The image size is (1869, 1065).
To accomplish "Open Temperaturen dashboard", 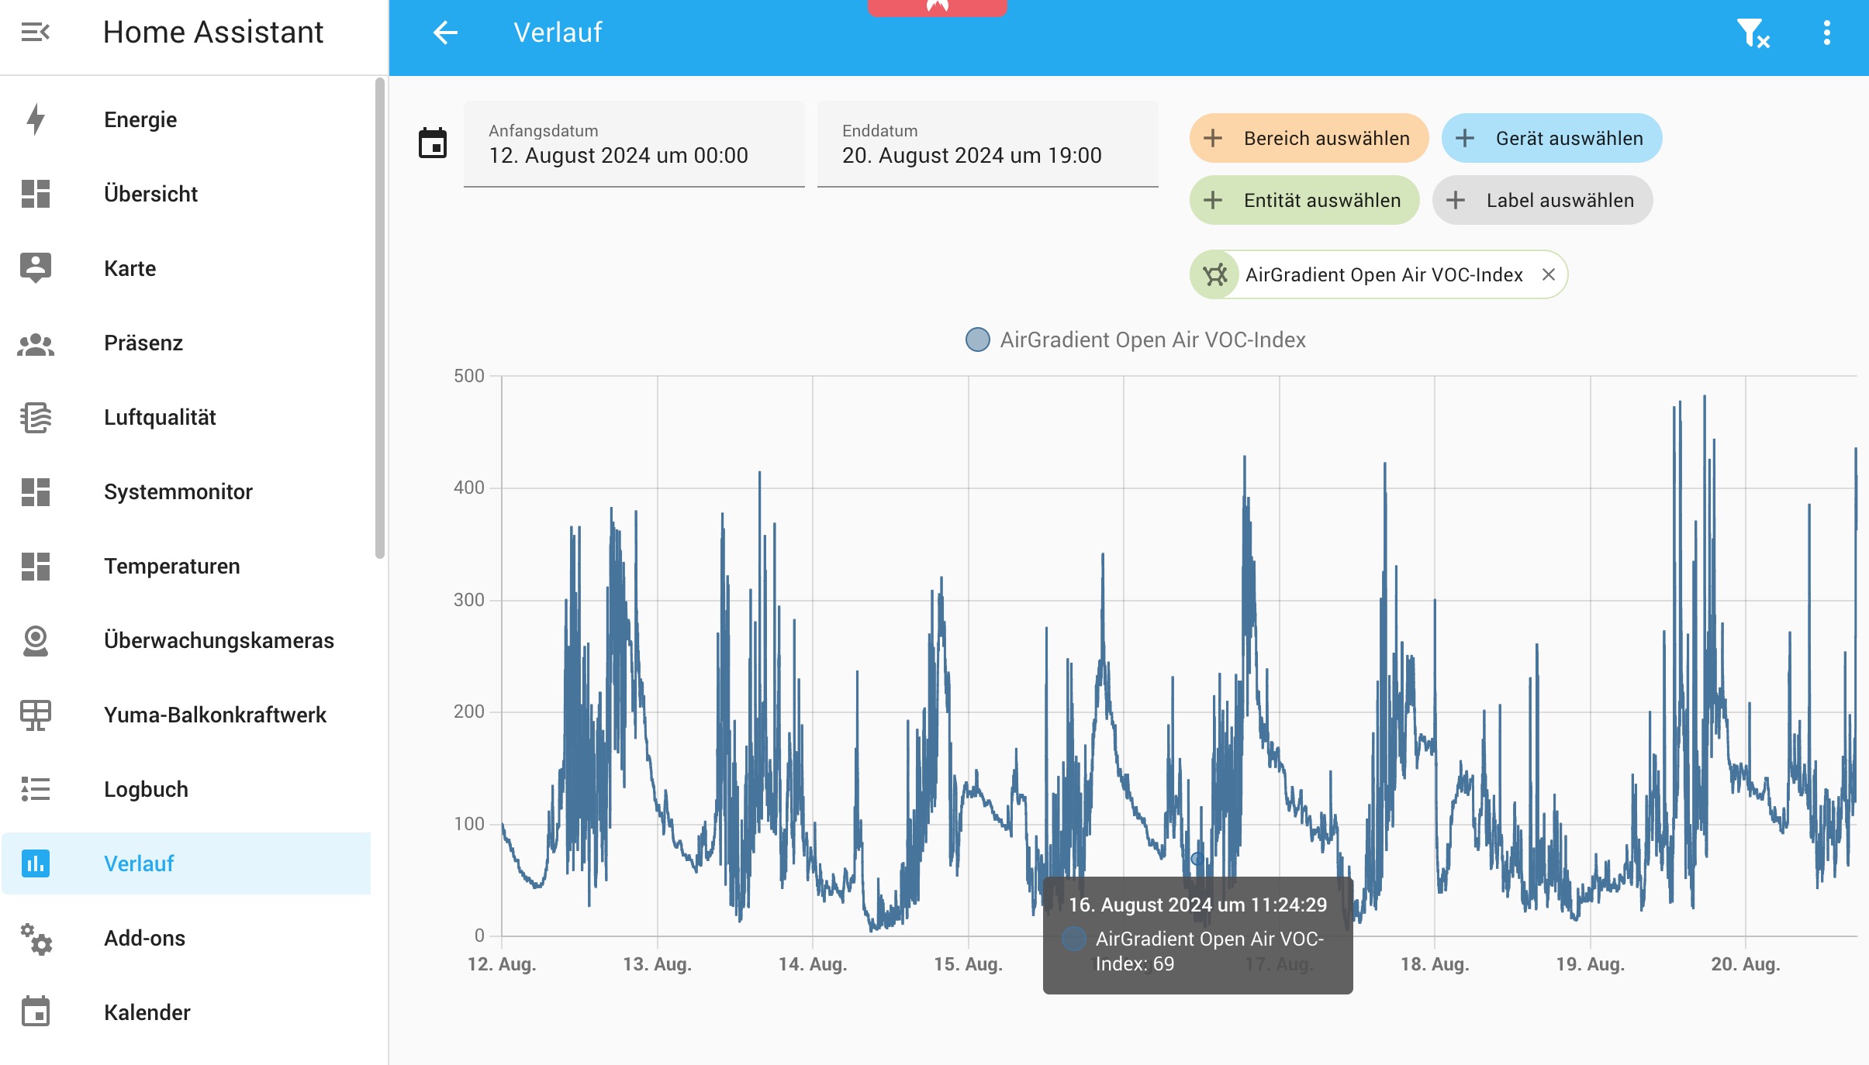I will point(186,566).
